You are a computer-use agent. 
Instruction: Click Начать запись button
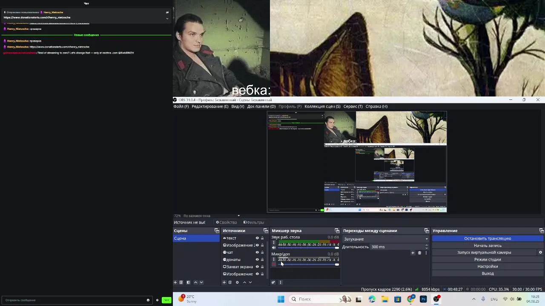tap(488, 246)
